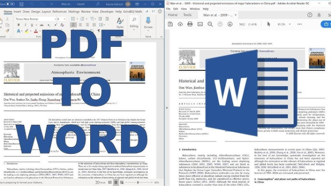Insert numbered list
331x186 pixels.
(x=83, y=19)
